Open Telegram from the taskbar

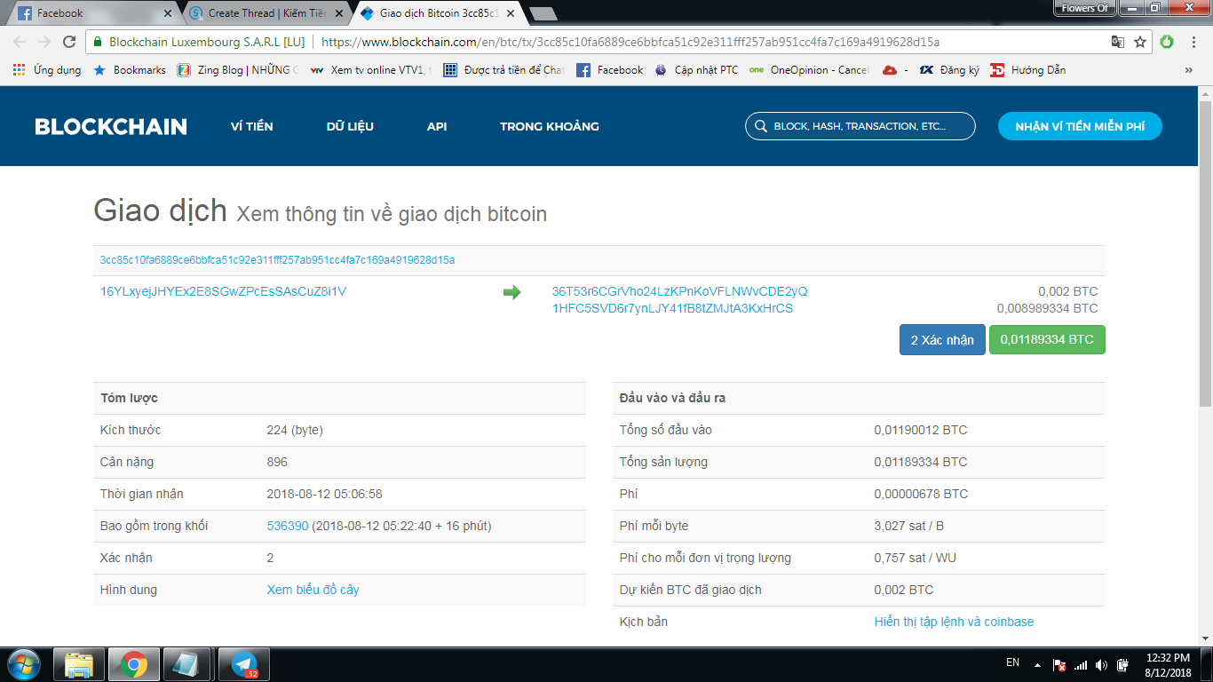click(244, 664)
